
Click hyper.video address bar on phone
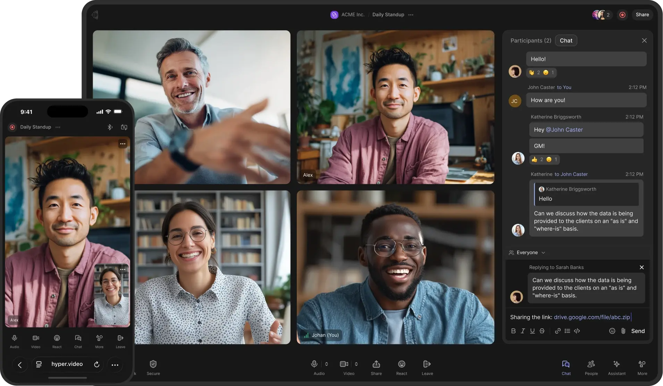67,364
